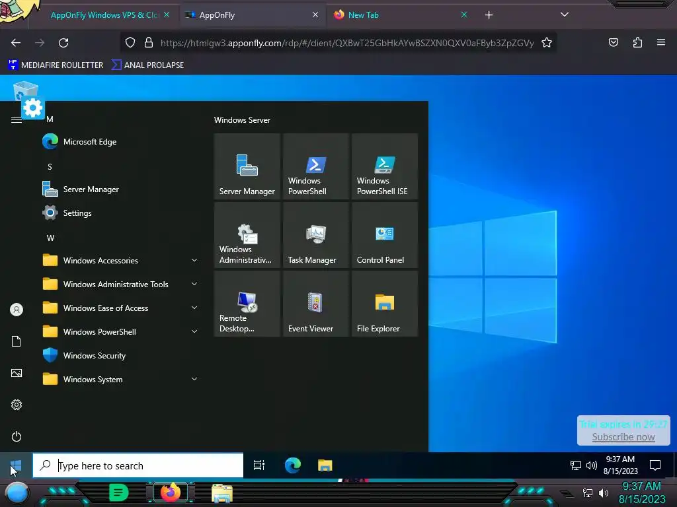
Task: Open the Control Panel tile
Action: 385,235
